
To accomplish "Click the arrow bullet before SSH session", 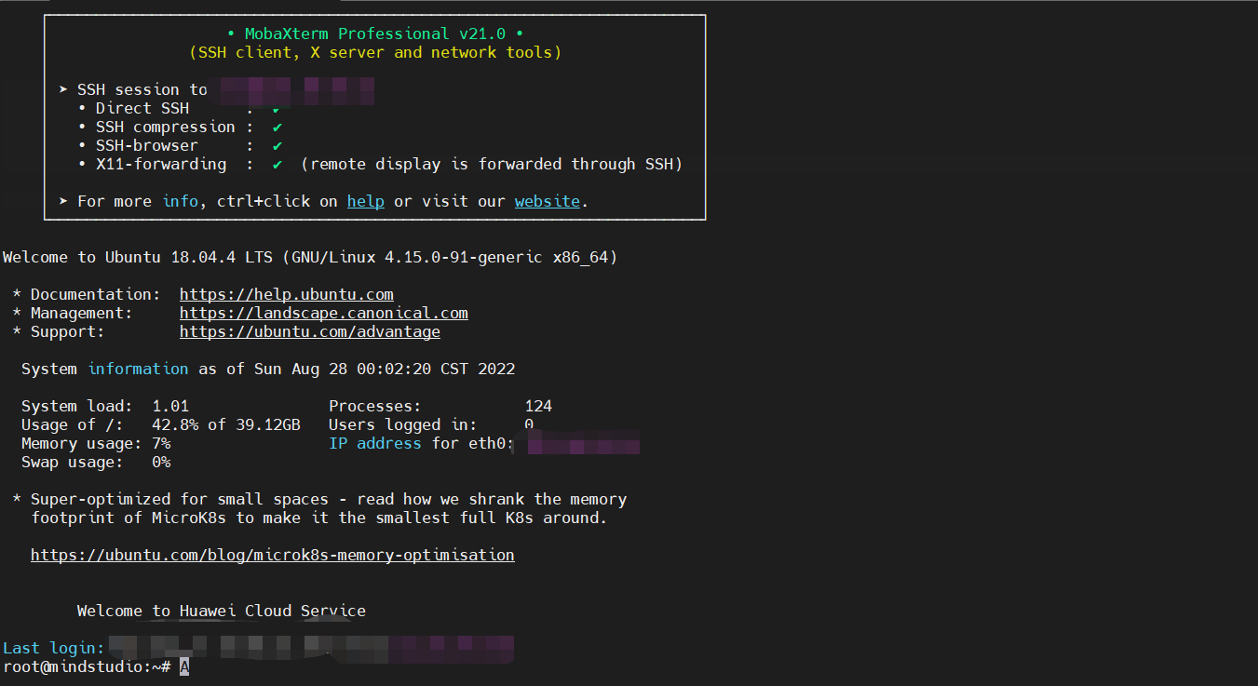I will point(63,89).
